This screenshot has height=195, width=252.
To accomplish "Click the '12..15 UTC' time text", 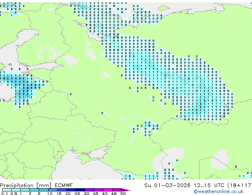I will [209, 185].
